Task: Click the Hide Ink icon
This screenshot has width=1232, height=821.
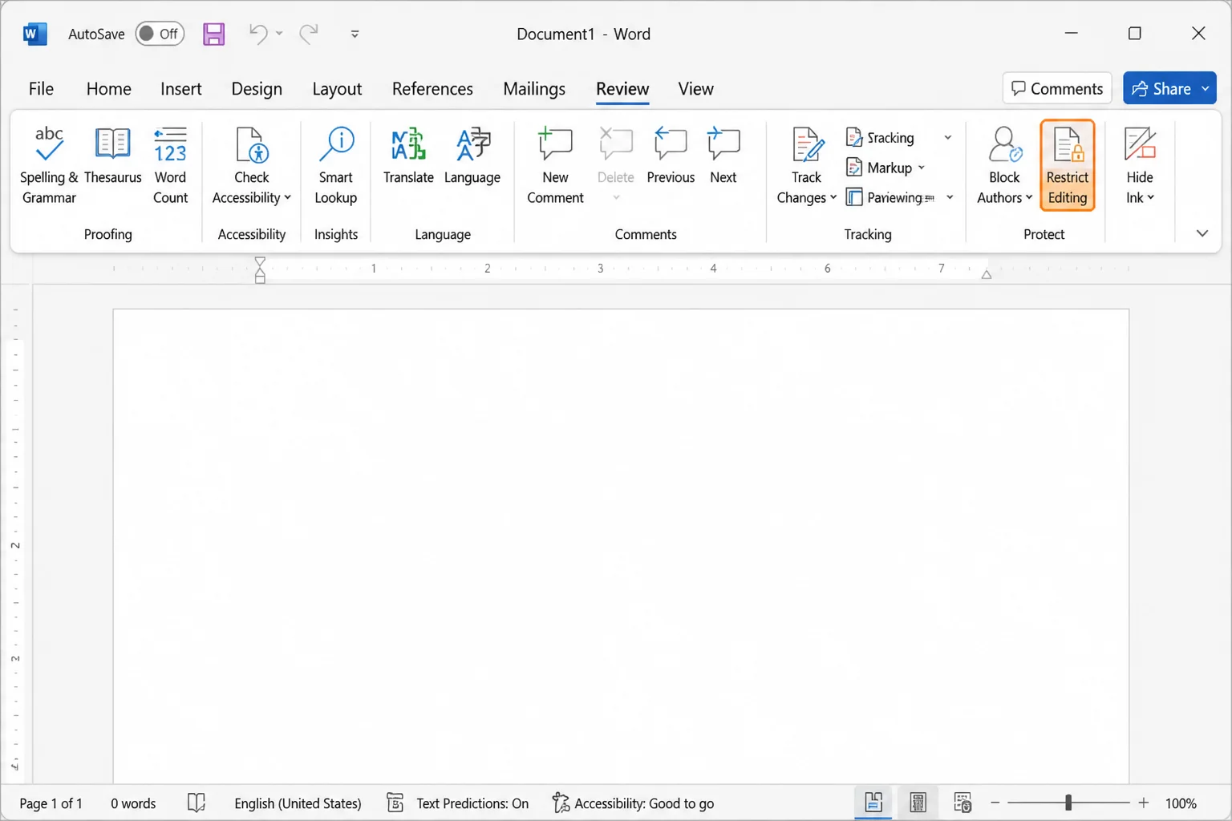Action: click(x=1140, y=145)
